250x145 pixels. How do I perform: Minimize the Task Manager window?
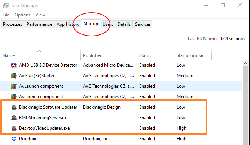tap(206, 5)
